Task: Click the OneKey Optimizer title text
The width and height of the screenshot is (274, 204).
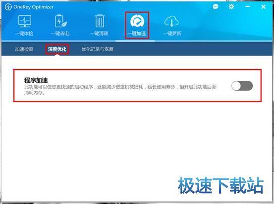Action: [33, 7]
